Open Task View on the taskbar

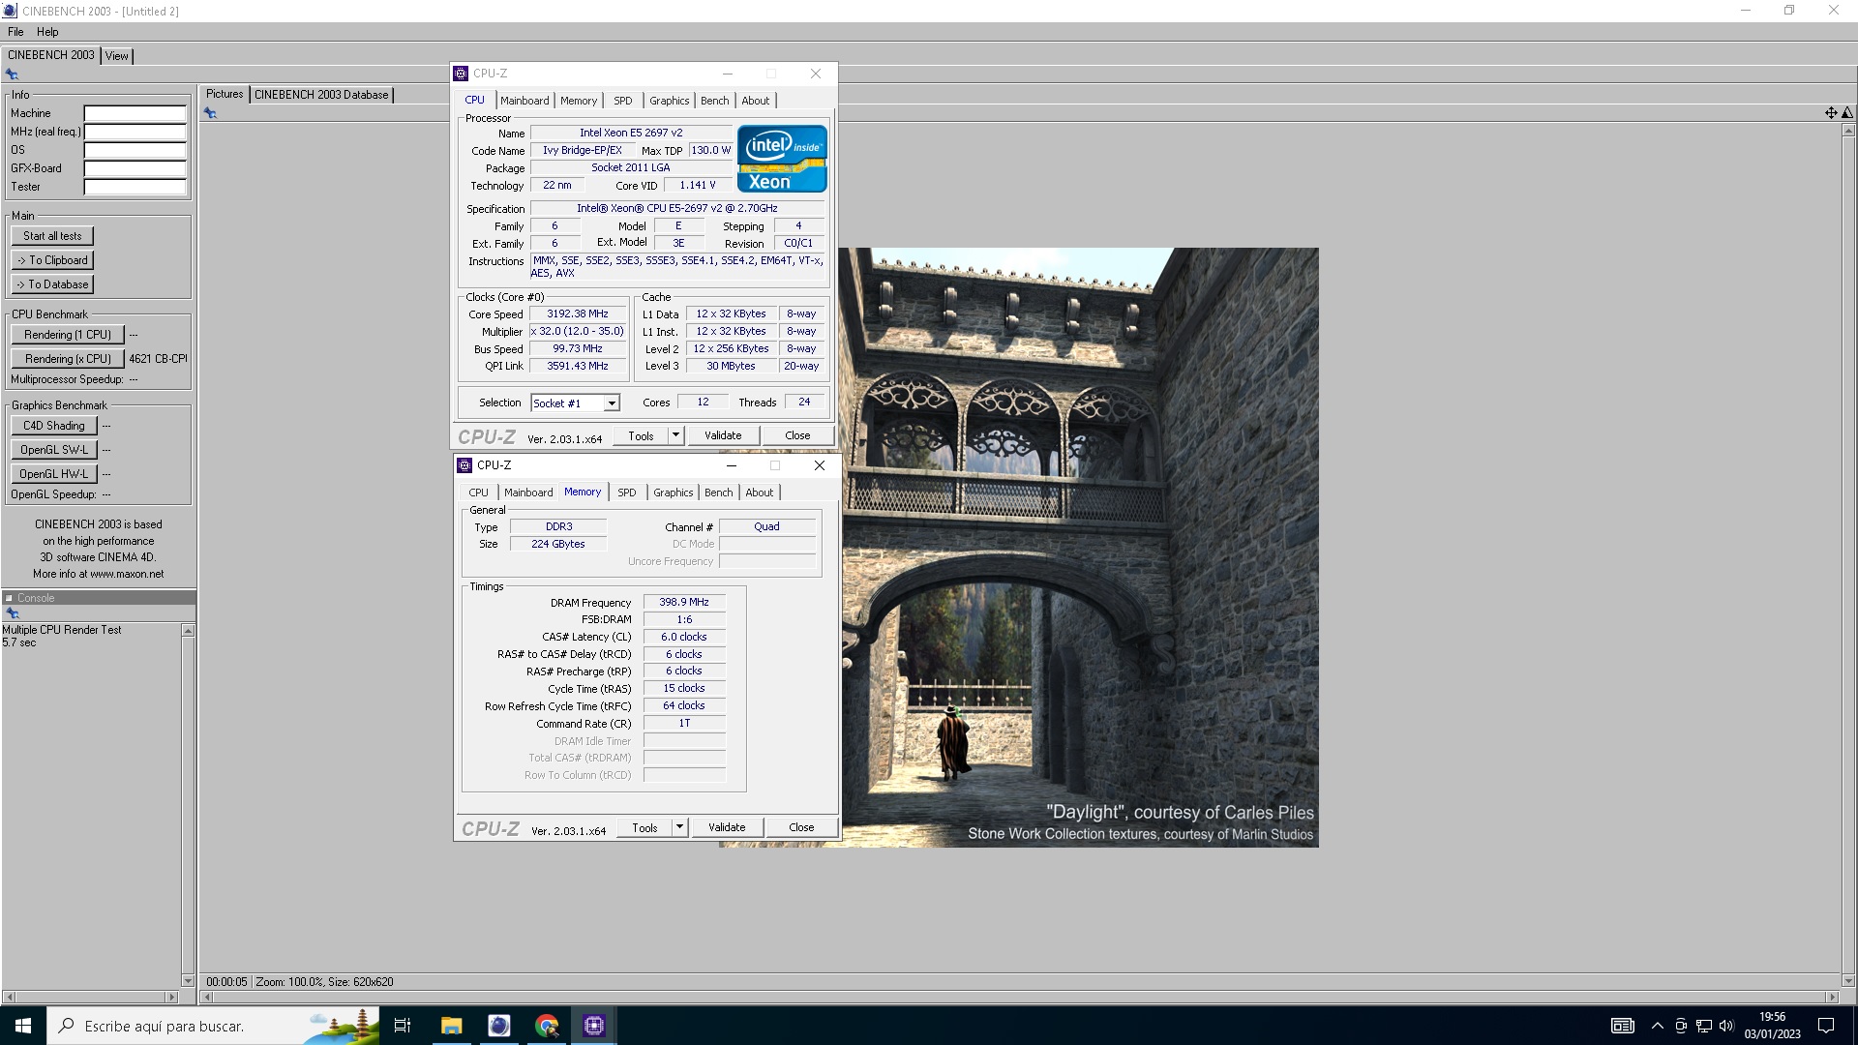tap(403, 1026)
